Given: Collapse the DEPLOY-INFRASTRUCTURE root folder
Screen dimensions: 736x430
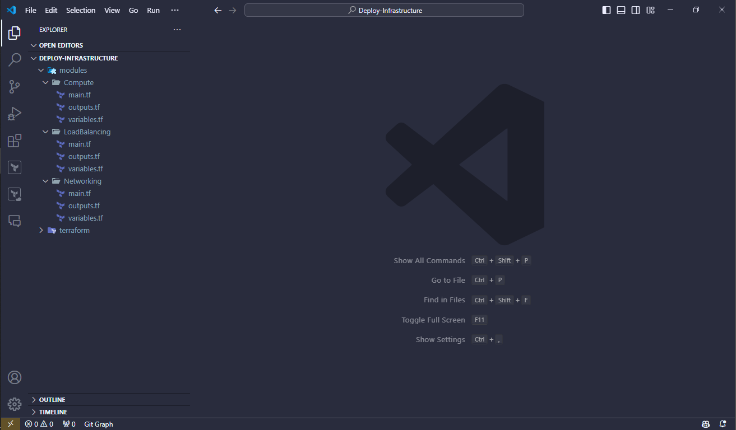Looking at the screenshot, I should (109, 58).
